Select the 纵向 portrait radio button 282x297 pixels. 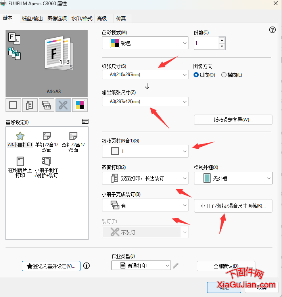[x=196, y=75]
